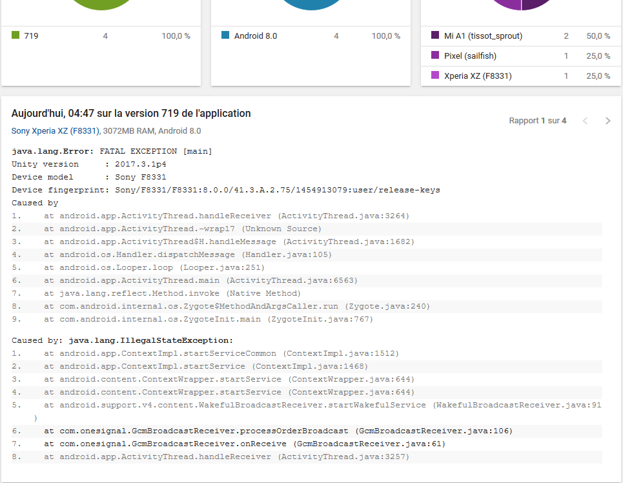Open the Sony Xperia XZ (F8331) link
Viewport: 623px width, 483px height.
pyautogui.click(x=56, y=131)
